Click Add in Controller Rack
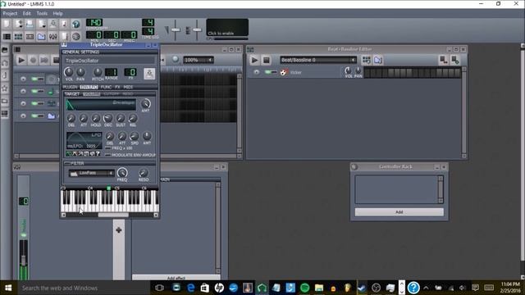Image resolution: width=525 pixels, height=295 pixels. point(399,212)
